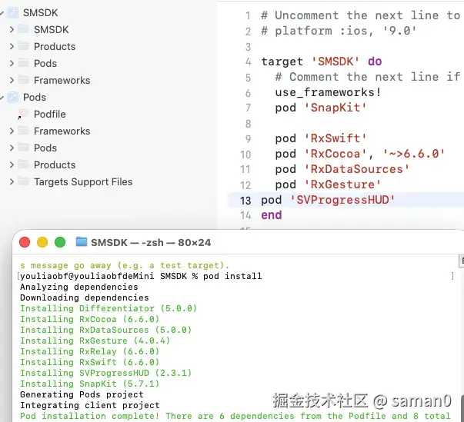Click the "pod 'SnapKit'" line in the editor

(x=321, y=108)
